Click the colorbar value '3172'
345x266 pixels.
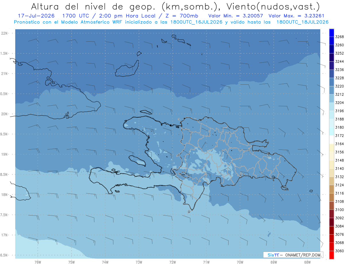pos(340,136)
